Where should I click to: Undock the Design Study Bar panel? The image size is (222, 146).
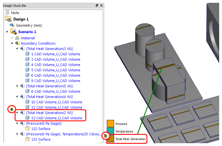(97, 6)
